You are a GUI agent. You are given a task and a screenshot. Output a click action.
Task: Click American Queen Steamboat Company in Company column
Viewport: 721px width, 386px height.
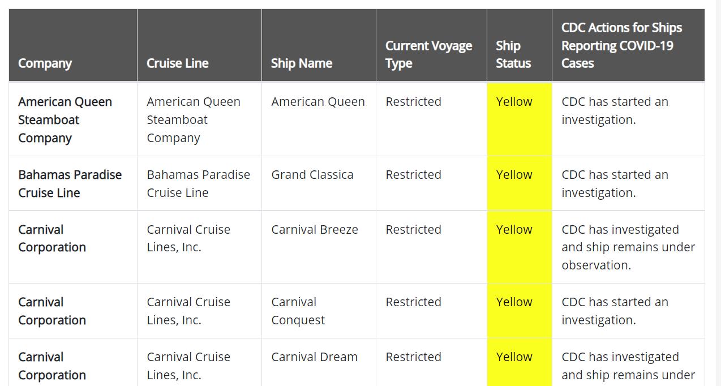click(65, 120)
